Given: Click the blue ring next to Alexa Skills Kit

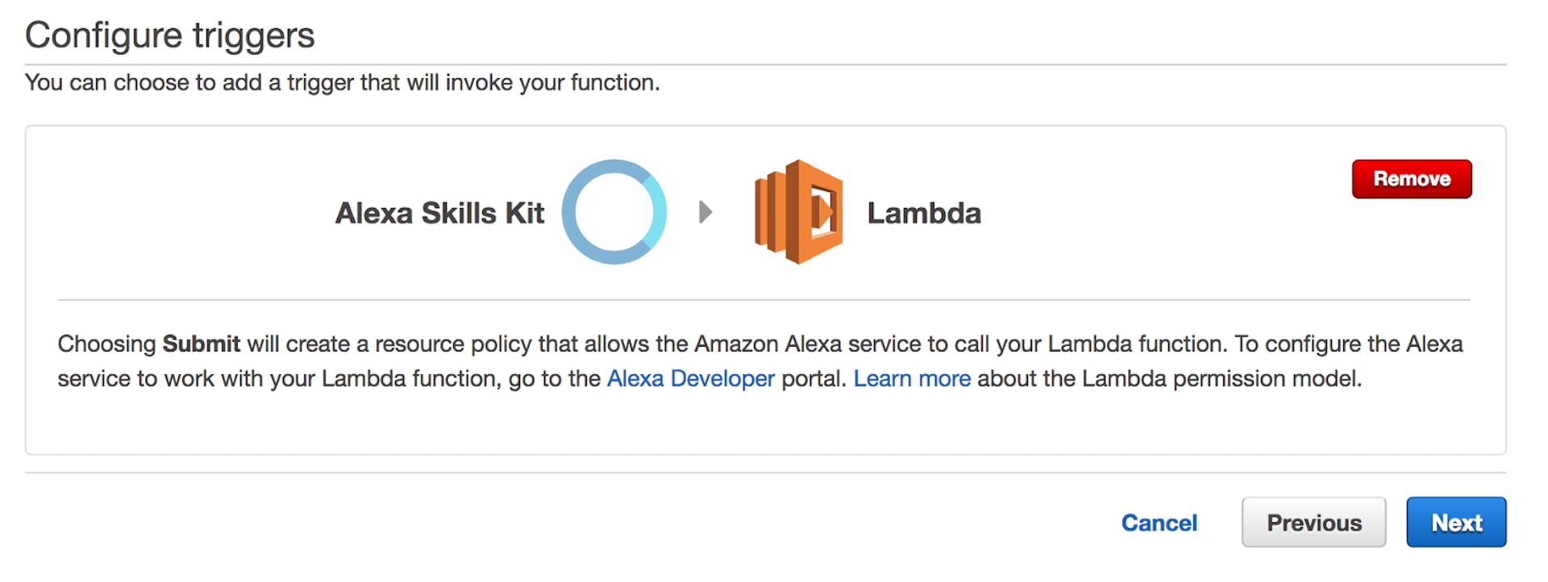Looking at the screenshot, I should click(x=614, y=212).
